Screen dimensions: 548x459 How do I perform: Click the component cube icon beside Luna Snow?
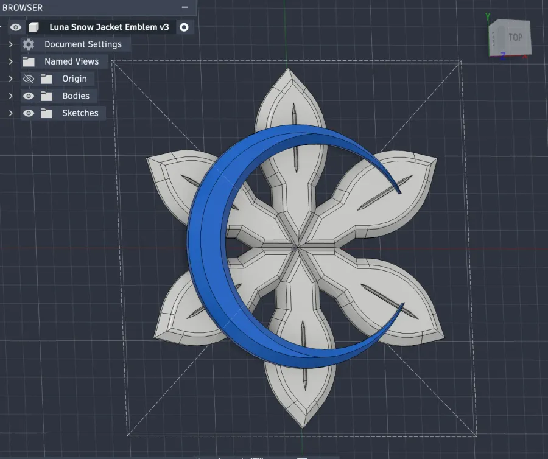tap(33, 27)
